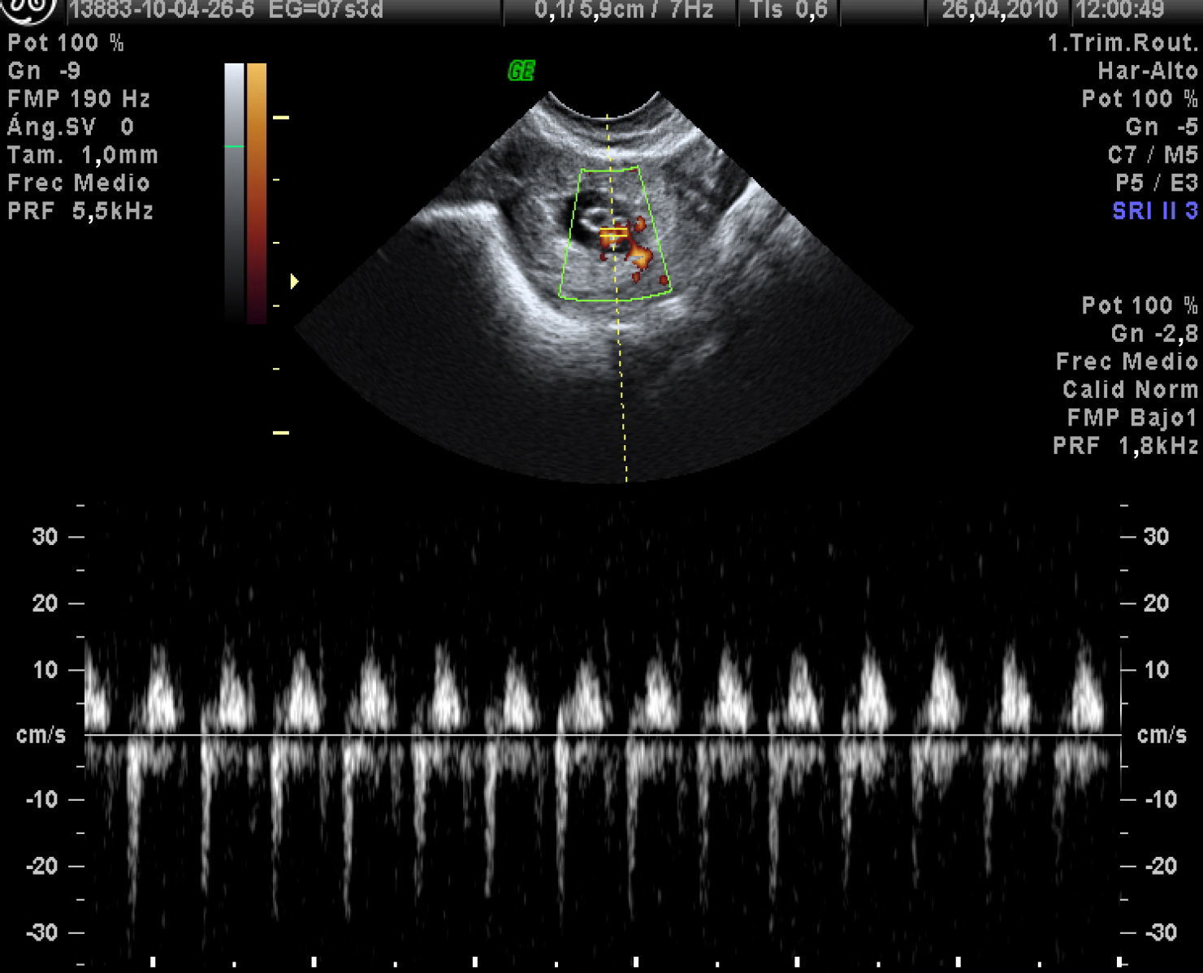This screenshot has height=973, width=1203.
Task: Click the orange power Doppler color bar
Action: [257, 193]
